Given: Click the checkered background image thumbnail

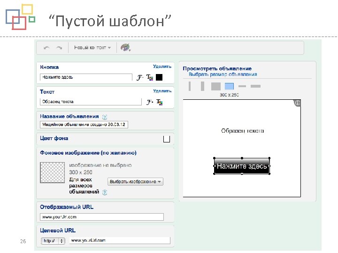Looking at the screenshot, I should [53, 172].
